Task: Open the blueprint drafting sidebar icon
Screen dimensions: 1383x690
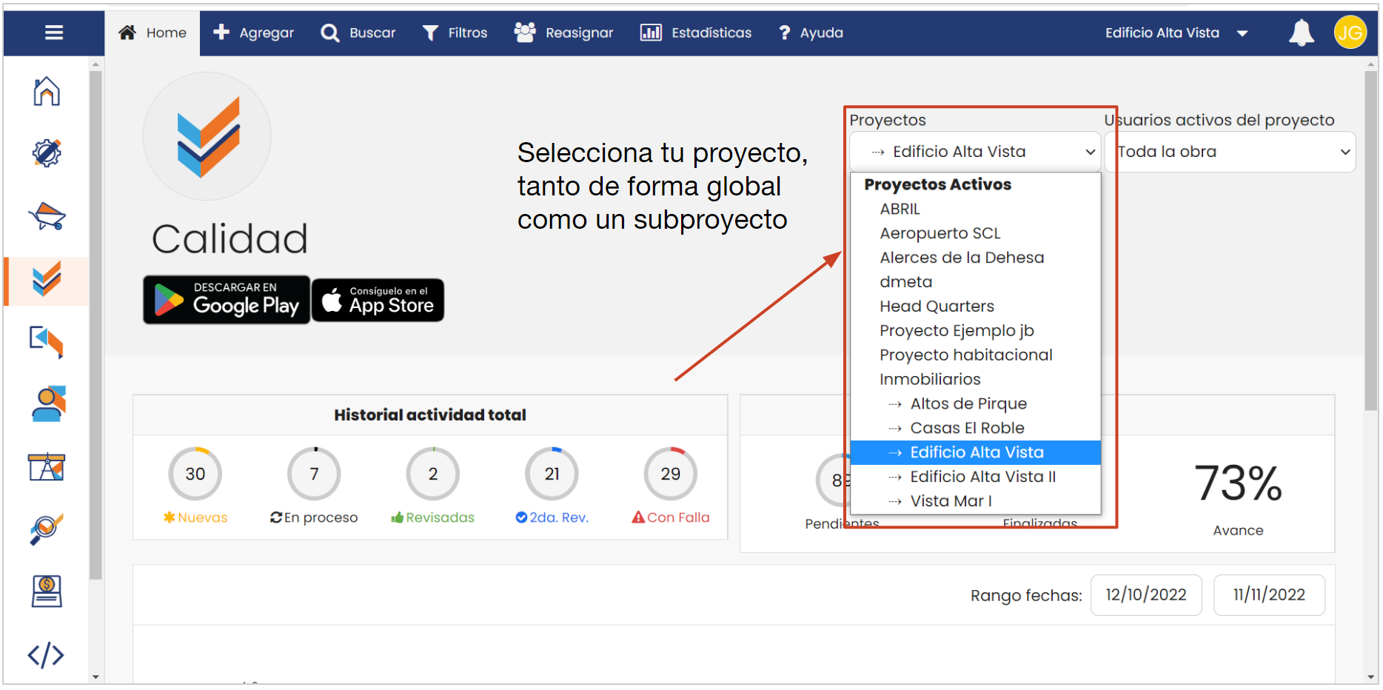Action: pos(47,467)
